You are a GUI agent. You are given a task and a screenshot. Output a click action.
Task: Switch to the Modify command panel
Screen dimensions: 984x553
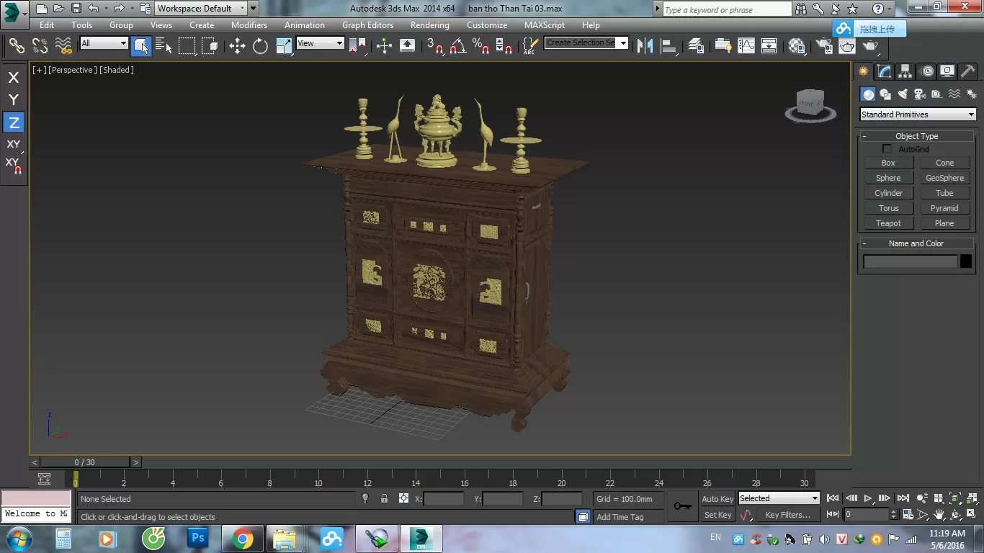click(x=883, y=71)
